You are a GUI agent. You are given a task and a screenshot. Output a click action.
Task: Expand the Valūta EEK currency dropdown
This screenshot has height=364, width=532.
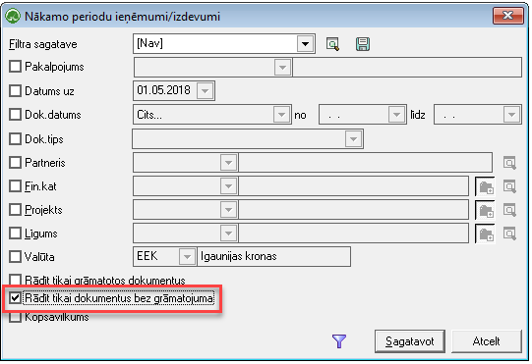187,257
